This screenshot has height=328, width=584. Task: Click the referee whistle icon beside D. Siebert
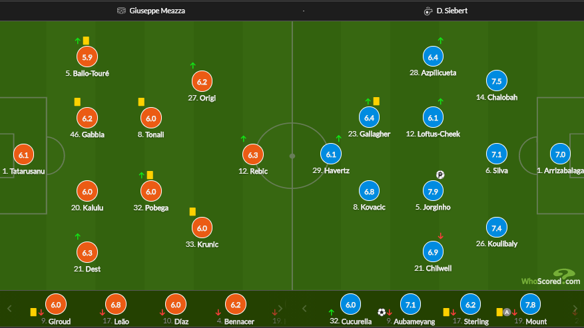pyautogui.click(x=428, y=11)
